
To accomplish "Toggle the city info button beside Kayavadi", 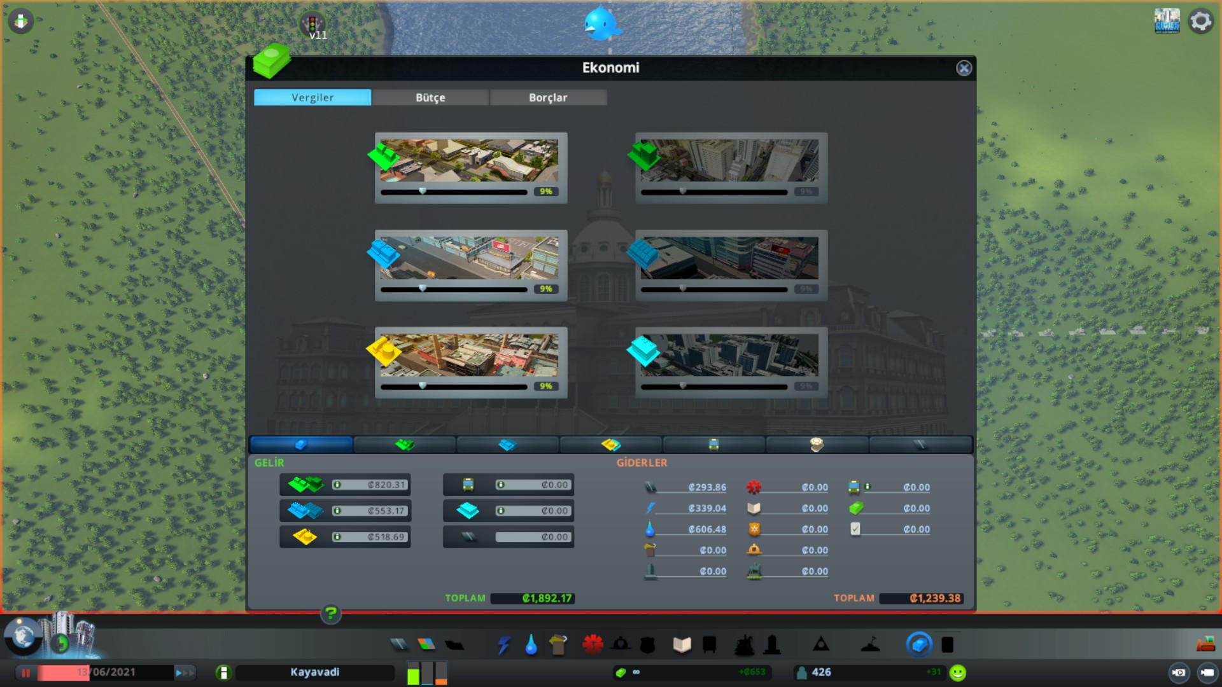I will coord(223,672).
